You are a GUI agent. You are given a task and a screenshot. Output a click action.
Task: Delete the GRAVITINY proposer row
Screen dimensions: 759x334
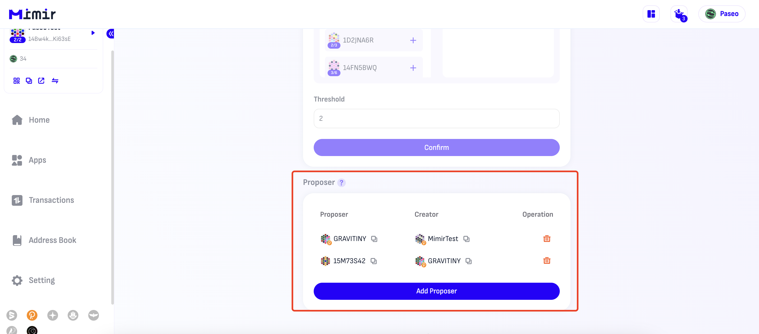547,239
